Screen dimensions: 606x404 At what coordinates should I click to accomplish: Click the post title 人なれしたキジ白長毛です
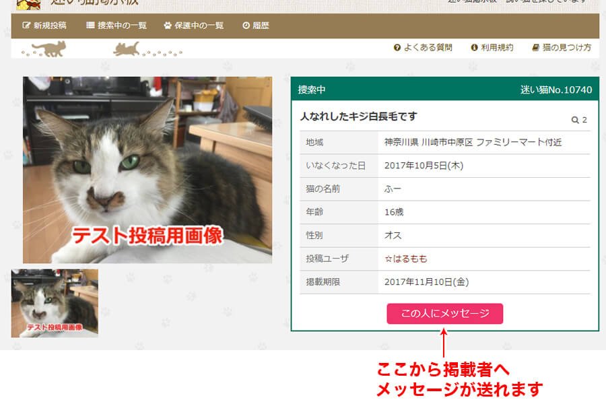click(358, 116)
